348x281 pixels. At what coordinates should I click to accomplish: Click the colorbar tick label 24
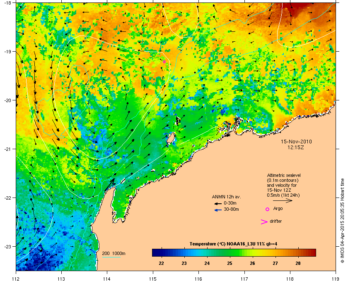207,263
